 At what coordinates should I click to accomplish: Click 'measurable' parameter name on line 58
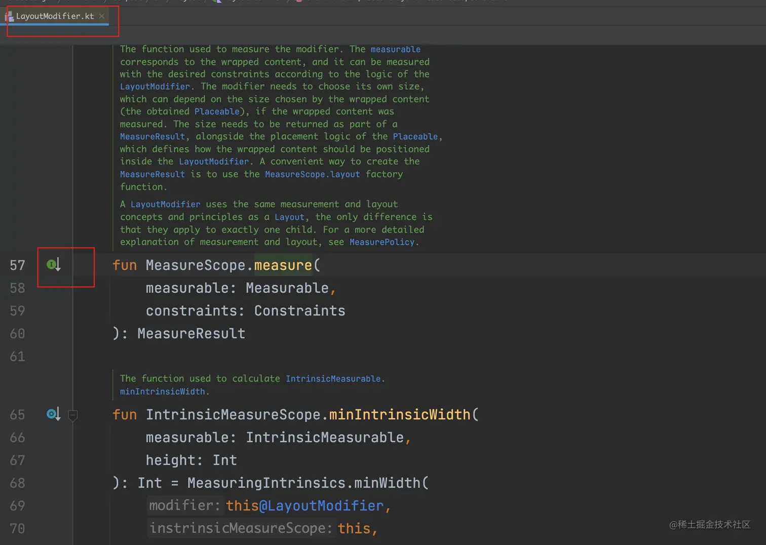[x=187, y=288]
